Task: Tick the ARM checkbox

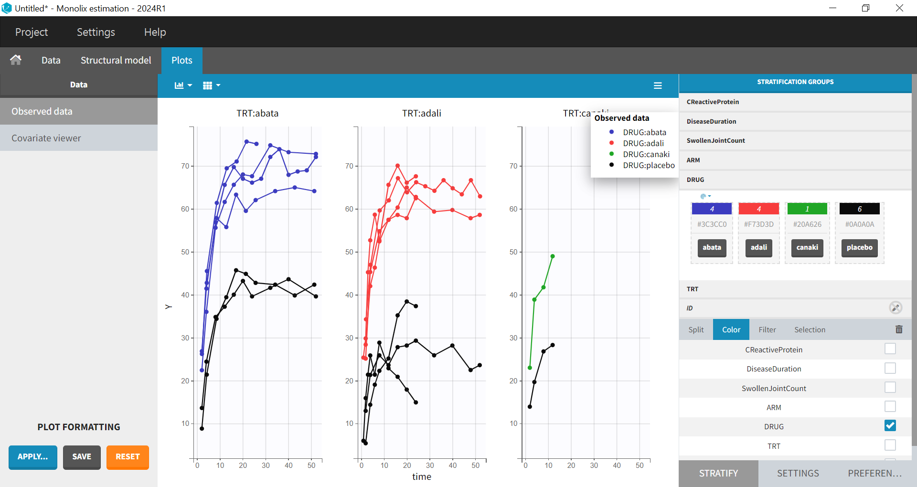Action: [x=890, y=407]
